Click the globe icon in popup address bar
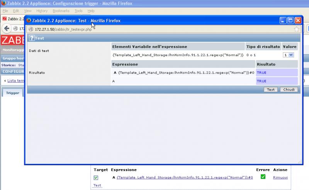Image resolution: width=309 pixels, height=190 pixels. click(x=31, y=29)
